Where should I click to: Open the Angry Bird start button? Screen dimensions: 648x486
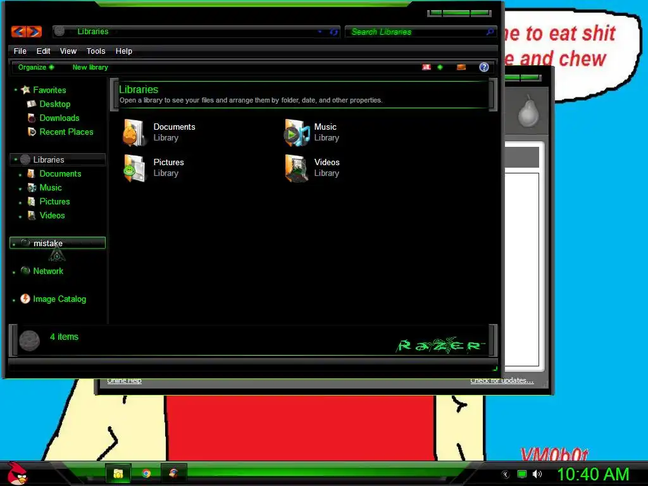pyautogui.click(x=17, y=473)
